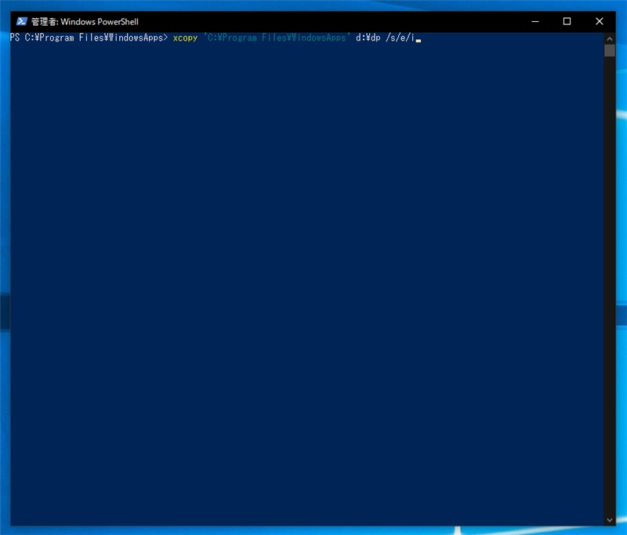This screenshot has height=535, width=627.
Task: Close the Windows PowerShell window
Action: pyautogui.click(x=599, y=22)
